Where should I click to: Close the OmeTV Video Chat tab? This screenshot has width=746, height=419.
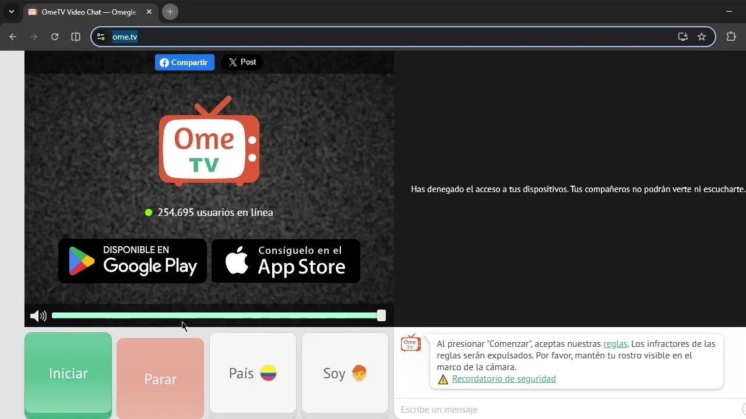[x=149, y=12]
